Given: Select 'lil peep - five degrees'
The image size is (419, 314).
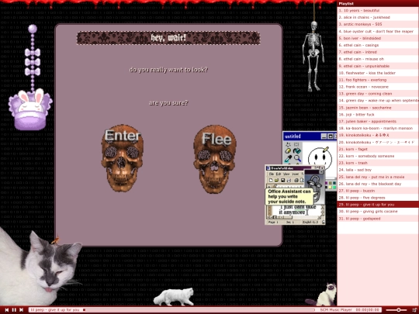Looking at the screenshot, I should 378,198.
